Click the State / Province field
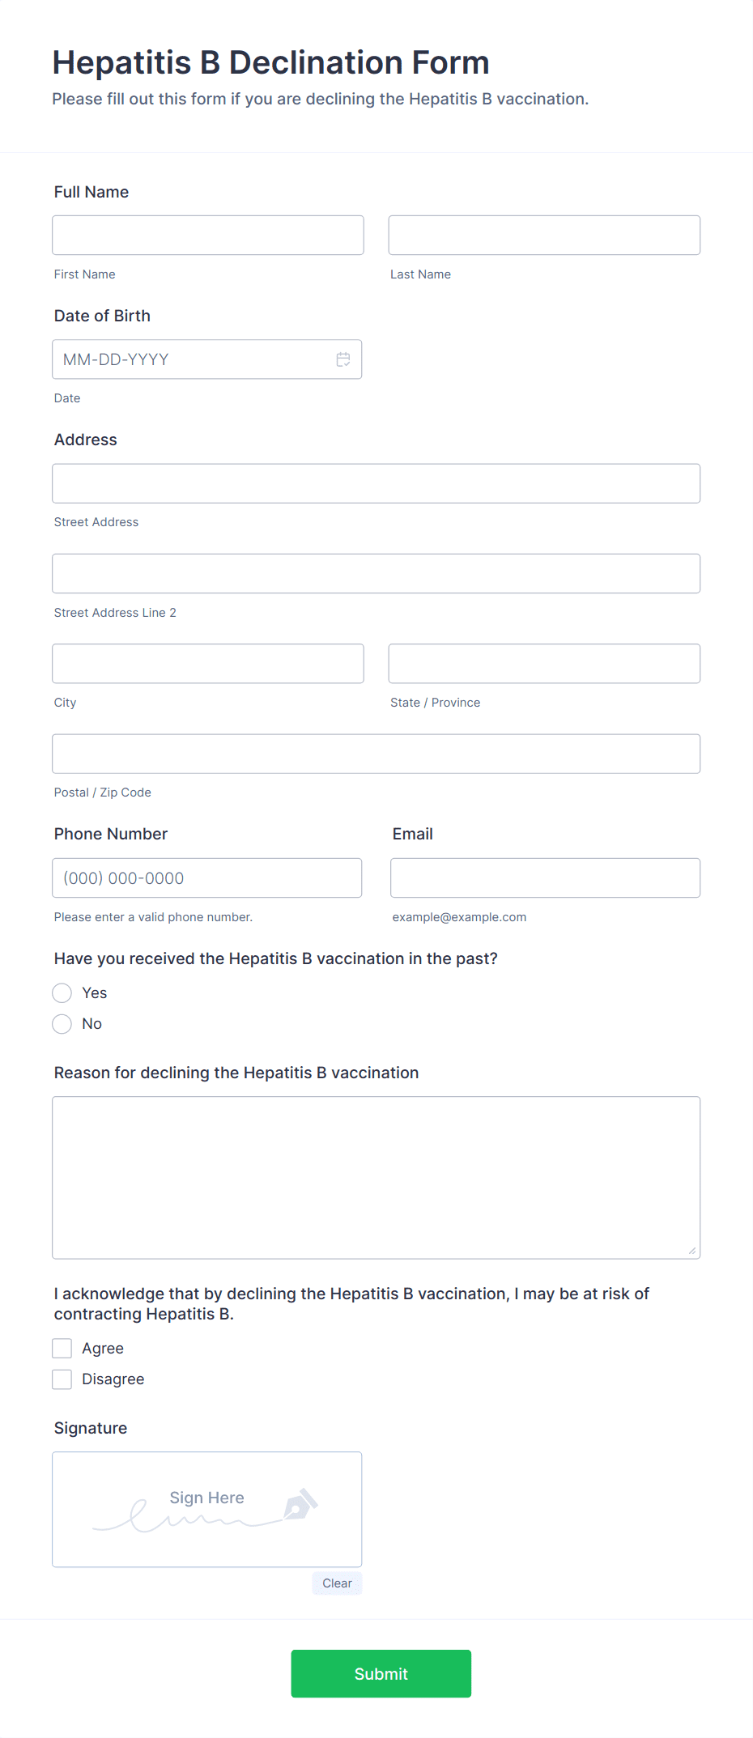 [x=543, y=663]
